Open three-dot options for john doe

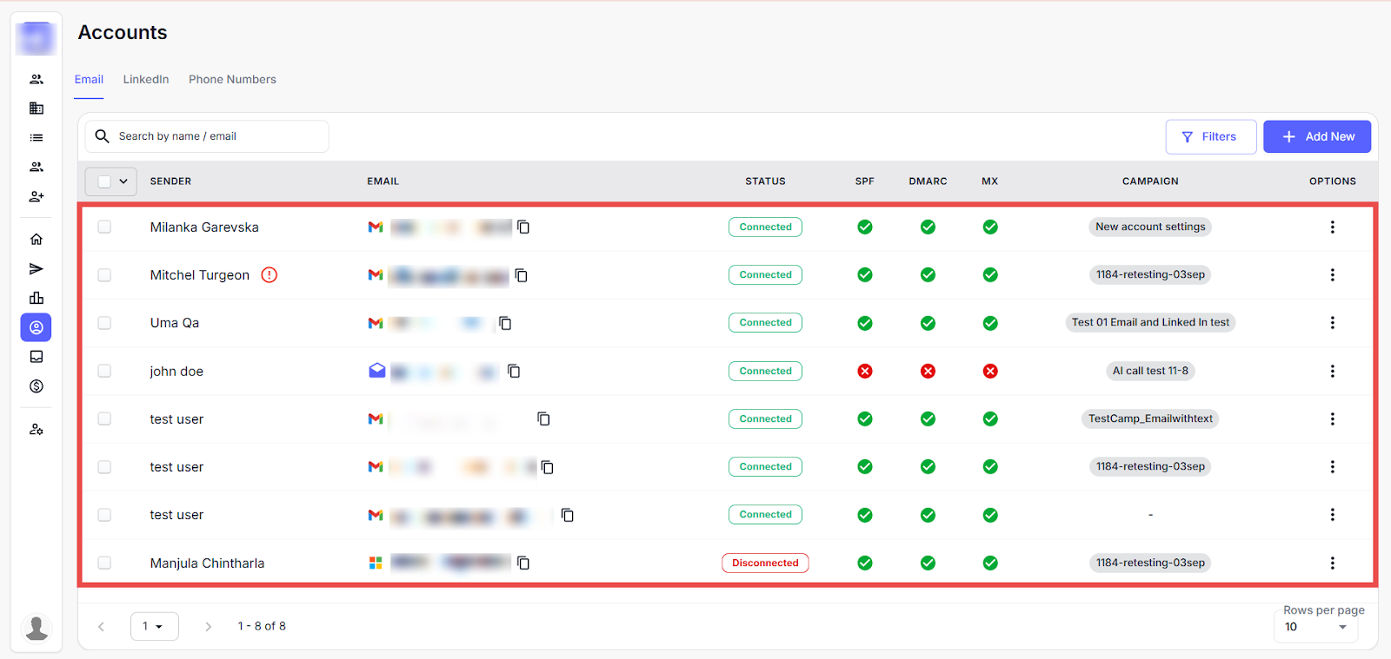click(x=1332, y=372)
